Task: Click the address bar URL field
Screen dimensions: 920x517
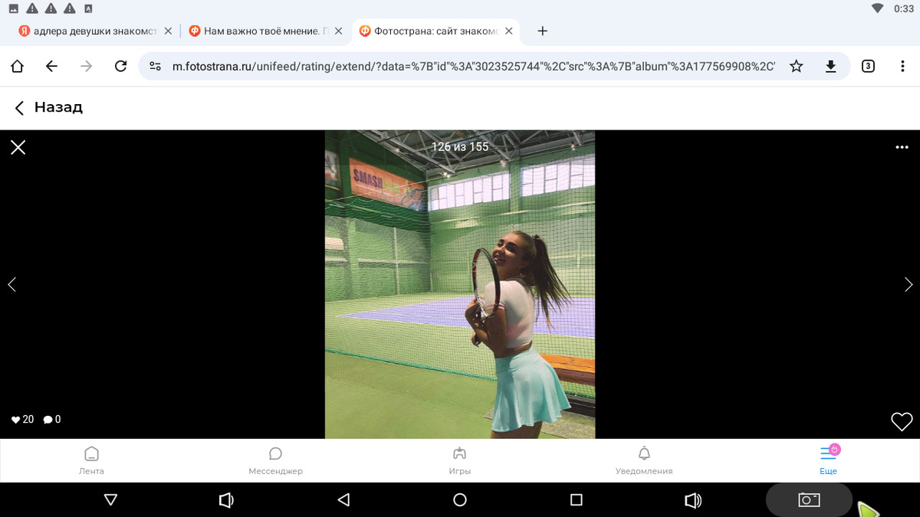Action: click(x=472, y=67)
